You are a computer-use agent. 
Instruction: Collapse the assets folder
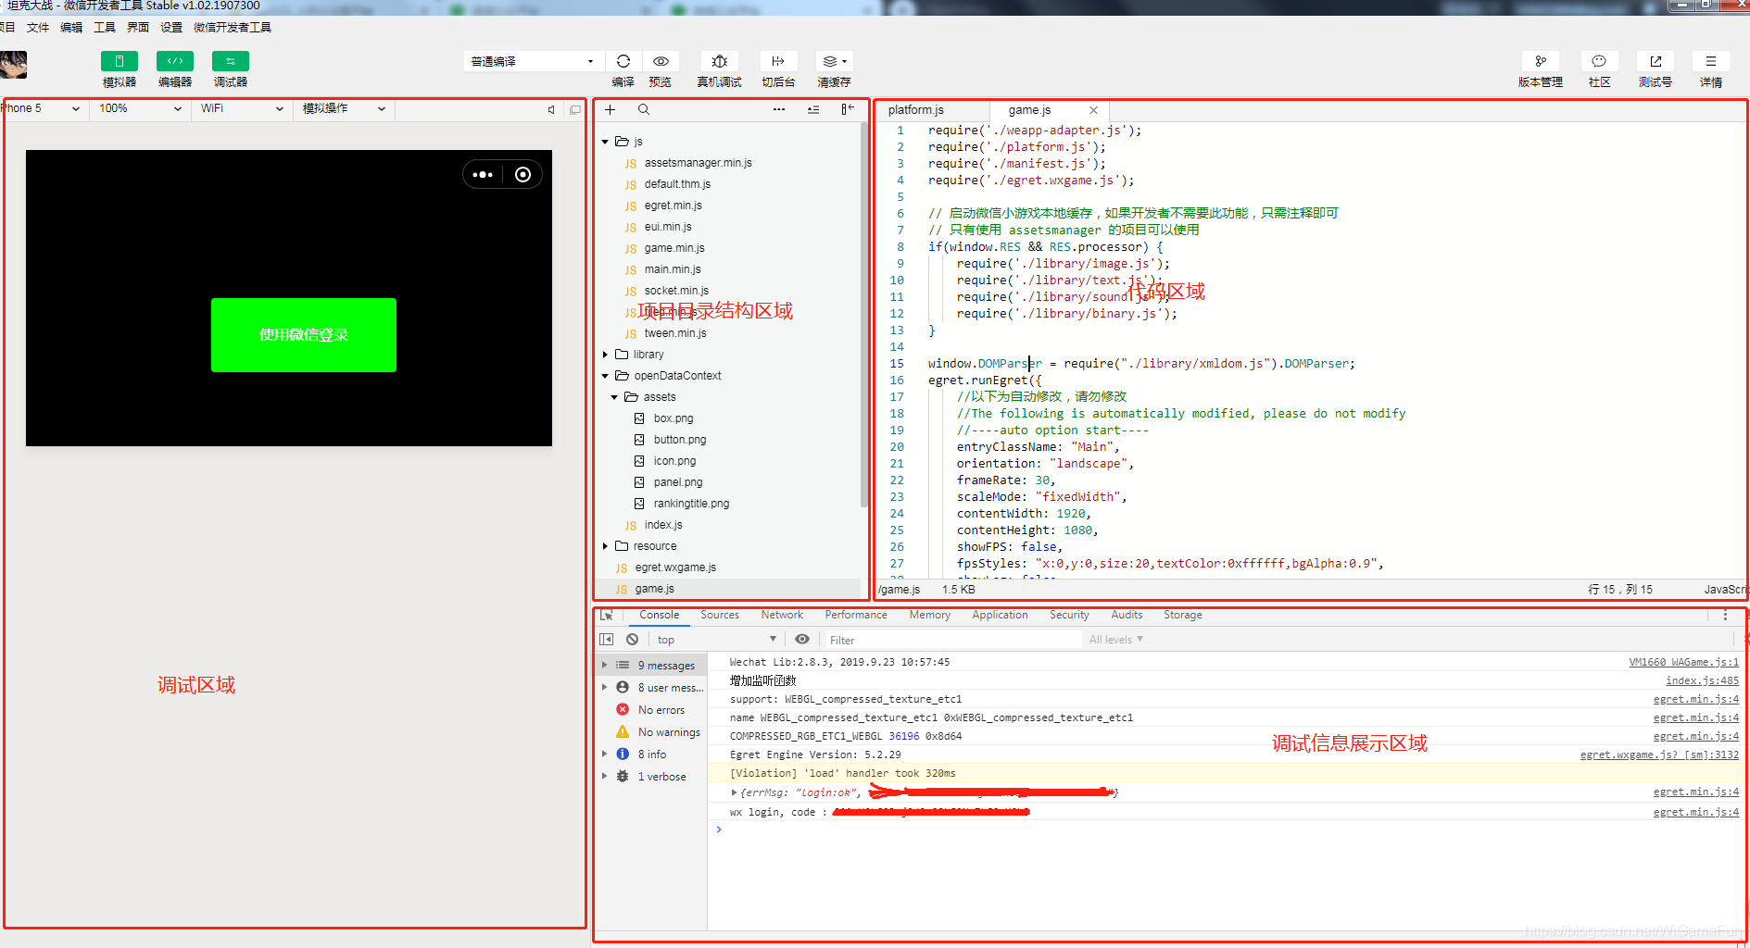(614, 397)
